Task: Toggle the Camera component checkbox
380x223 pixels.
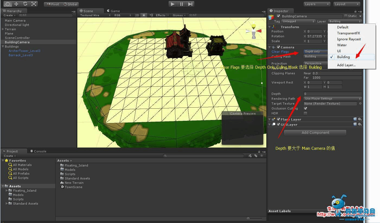Action: coord(278,47)
